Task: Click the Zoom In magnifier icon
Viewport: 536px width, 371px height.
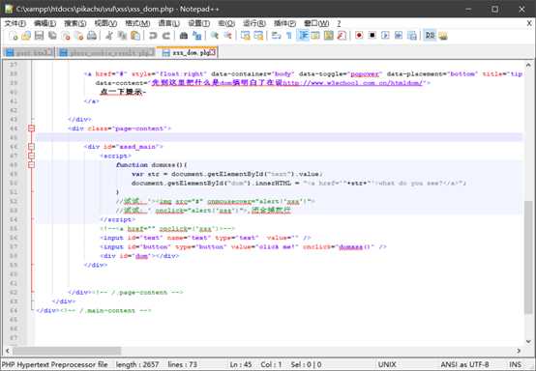Action: pyautogui.click(x=215, y=36)
